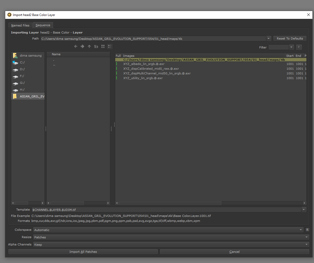The height and width of the screenshot is (263, 314).
Task: Select the Sequence tab
Action: coord(43,25)
